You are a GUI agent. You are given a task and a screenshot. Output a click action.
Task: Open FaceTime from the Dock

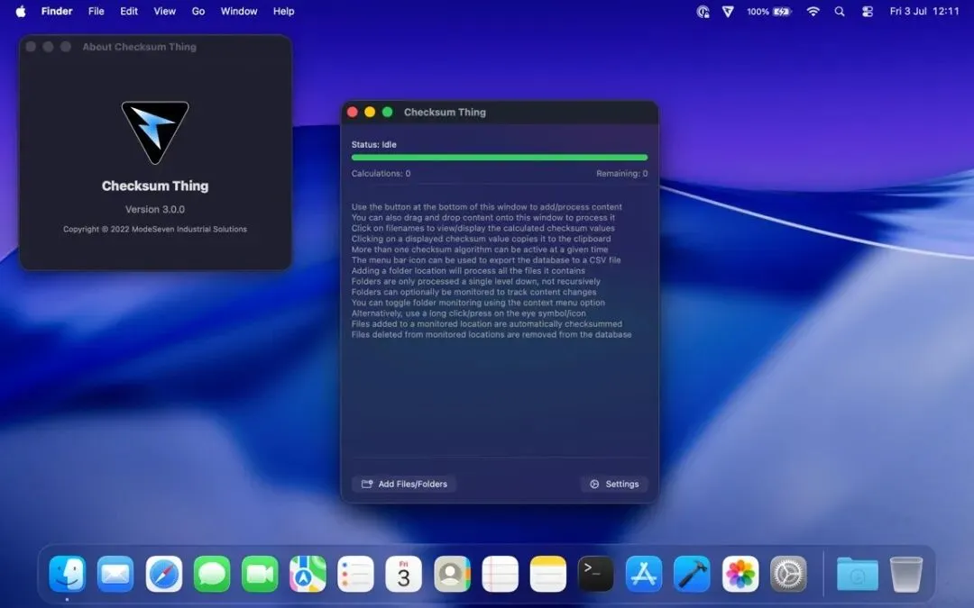[260, 574]
